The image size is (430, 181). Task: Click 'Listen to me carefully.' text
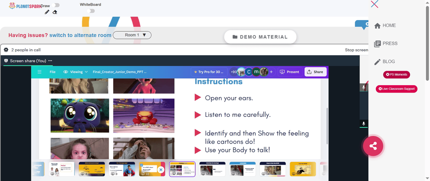pyautogui.click(x=238, y=115)
